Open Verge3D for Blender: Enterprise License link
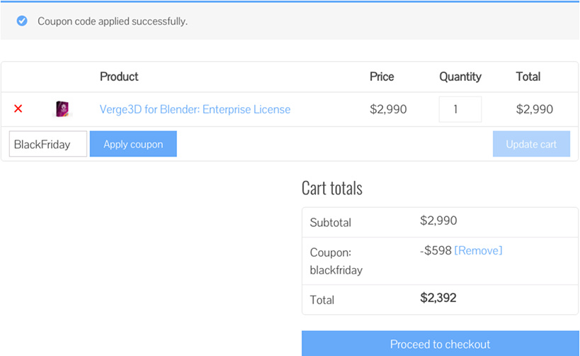 click(x=195, y=109)
